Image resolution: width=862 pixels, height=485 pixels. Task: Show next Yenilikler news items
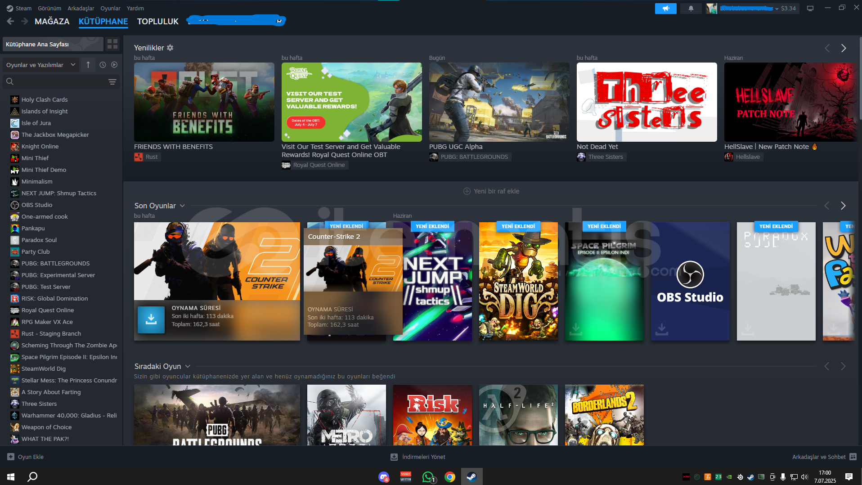[x=844, y=48]
